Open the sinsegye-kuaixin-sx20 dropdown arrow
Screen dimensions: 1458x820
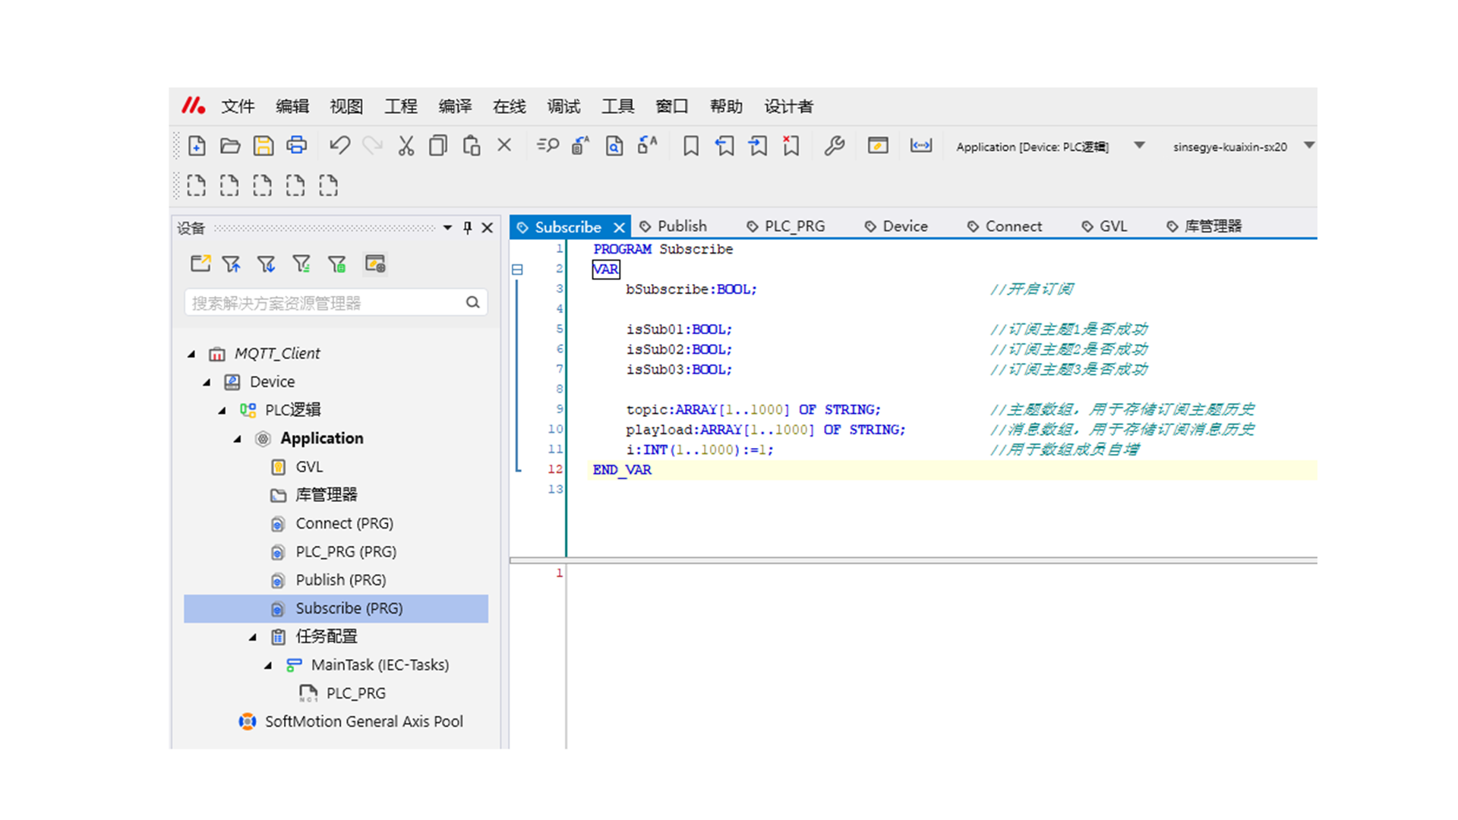[x=1309, y=145]
